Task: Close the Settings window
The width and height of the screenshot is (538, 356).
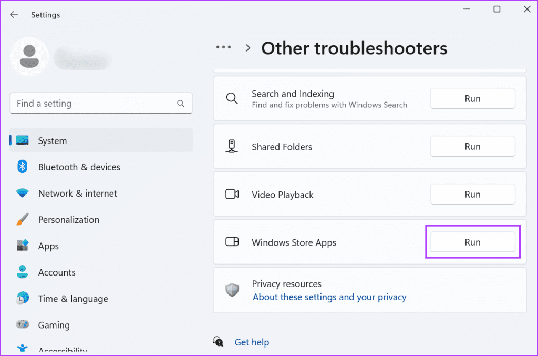Action: coord(527,9)
